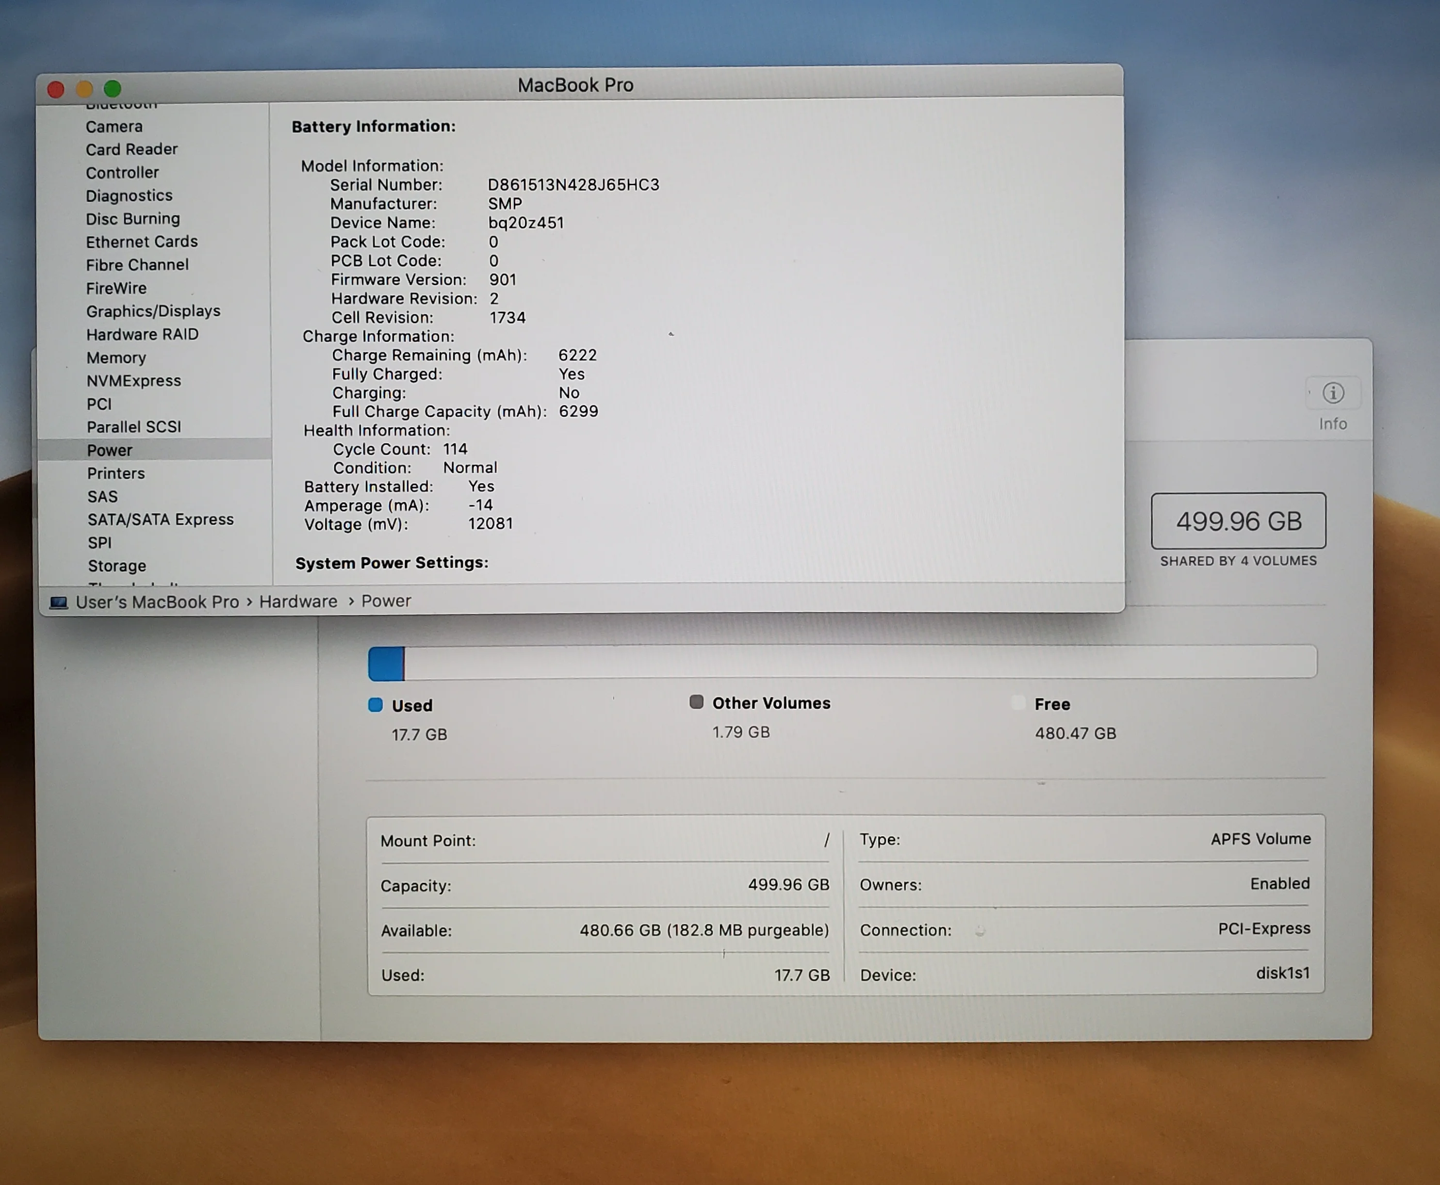
Task: Select SAS in the sidebar
Action: point(102,497)
